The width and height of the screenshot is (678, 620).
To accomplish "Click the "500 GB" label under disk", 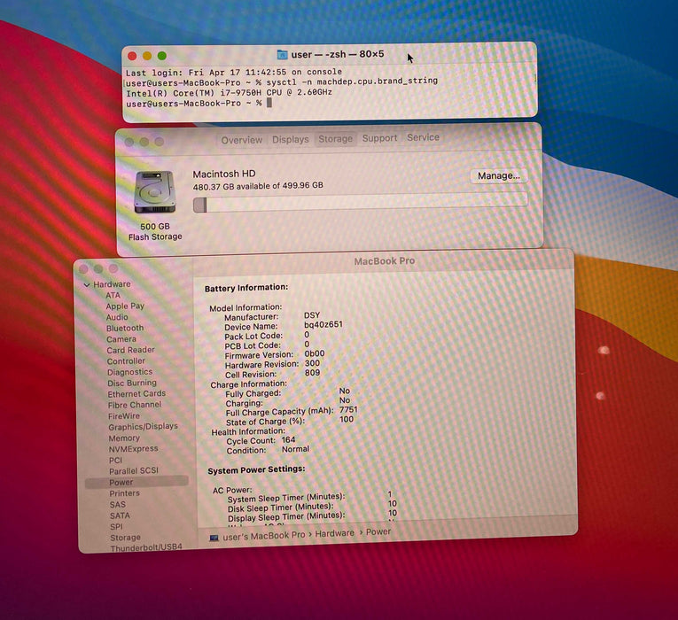I will (155, 227).
